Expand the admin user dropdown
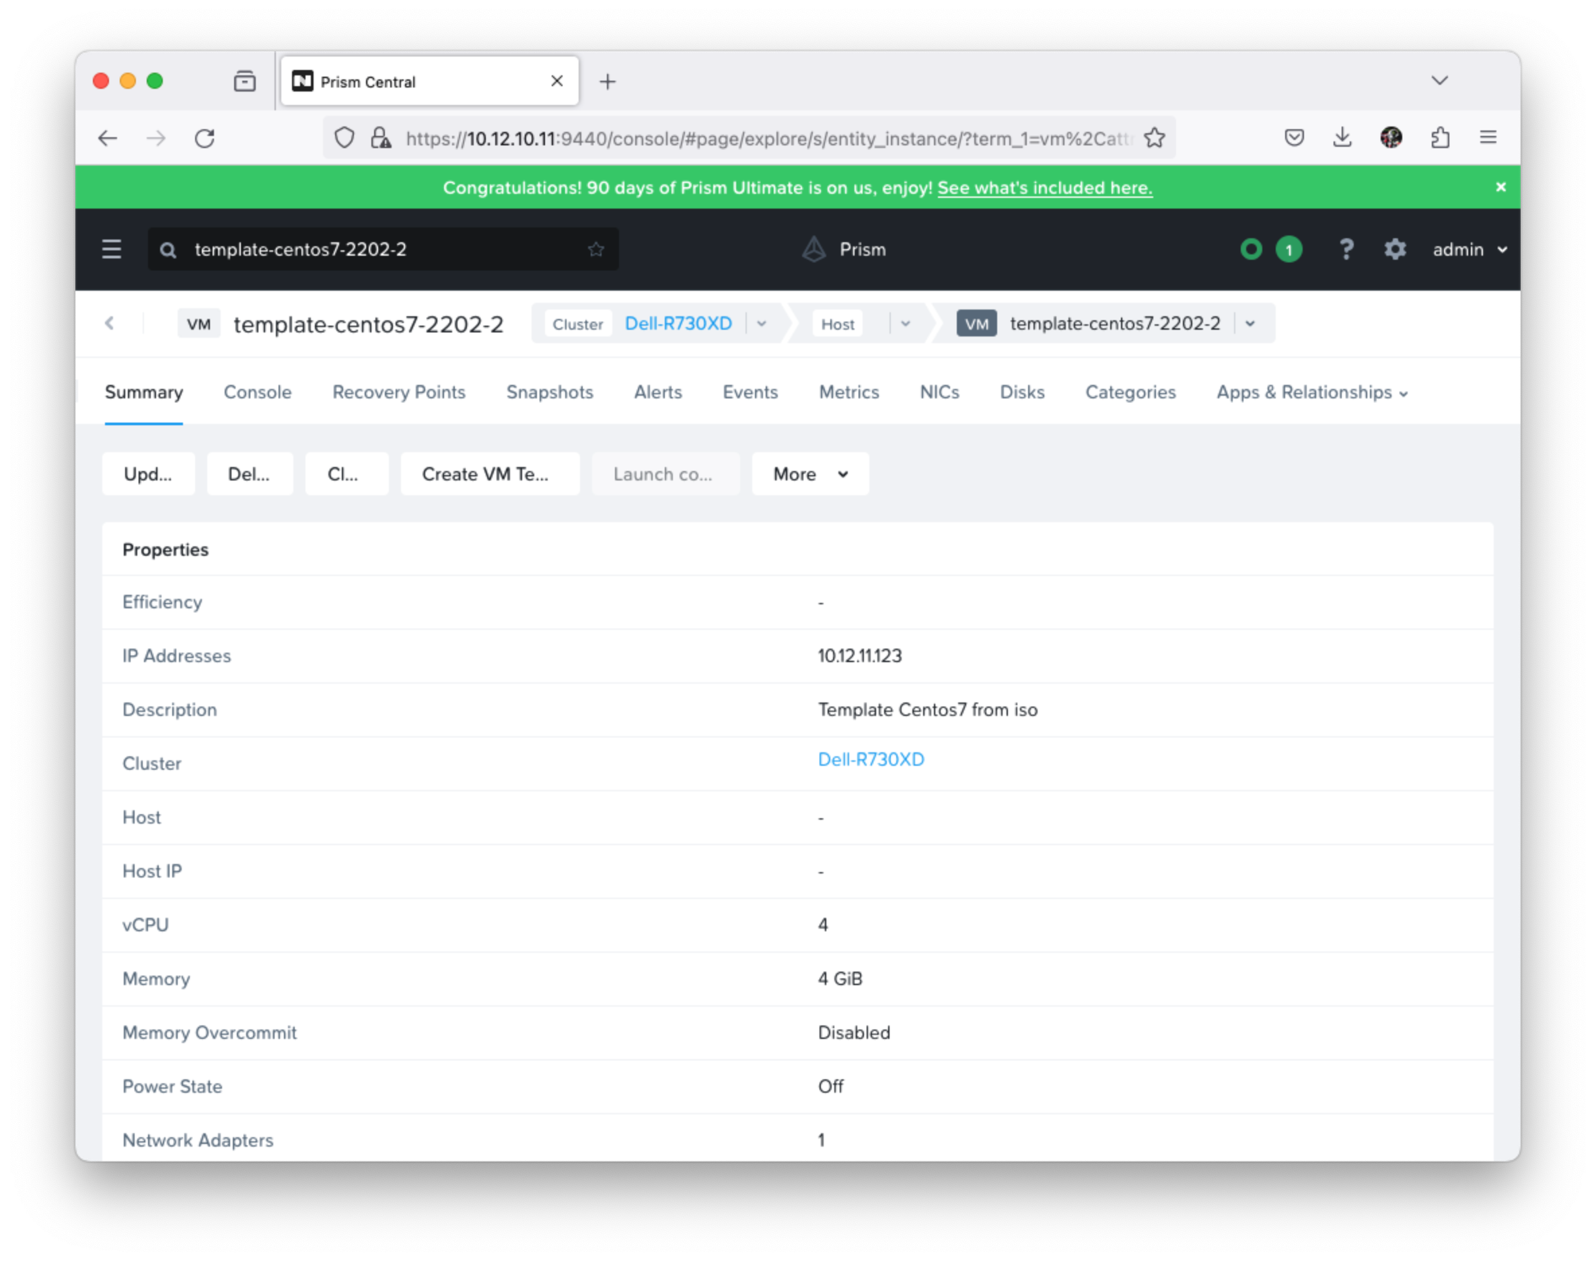This screenshot has width=1596, height=1261. pos(1469,250)
